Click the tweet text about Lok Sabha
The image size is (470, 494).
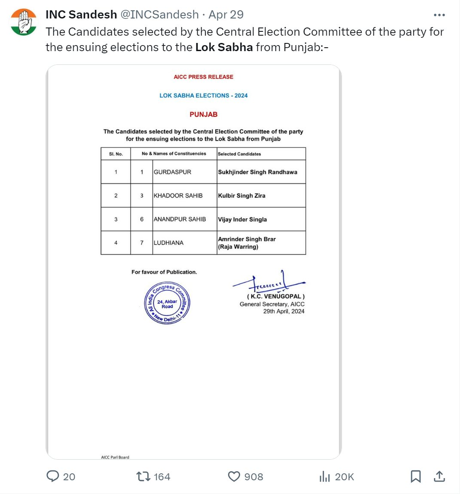tap(245, 40)
